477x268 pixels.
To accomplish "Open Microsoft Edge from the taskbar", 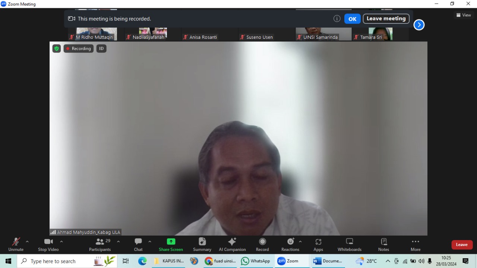I will point(142,261).
